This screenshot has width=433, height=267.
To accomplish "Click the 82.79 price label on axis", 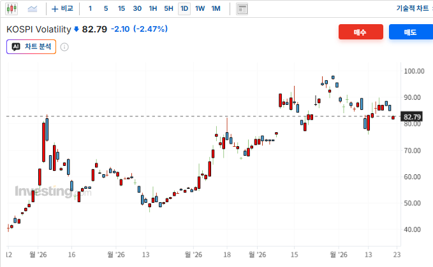I will 412,117.
